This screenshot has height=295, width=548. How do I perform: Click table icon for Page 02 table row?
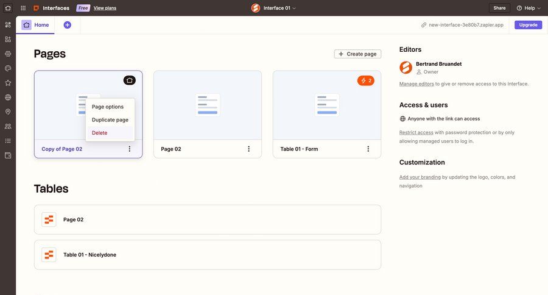coord(49,219)
